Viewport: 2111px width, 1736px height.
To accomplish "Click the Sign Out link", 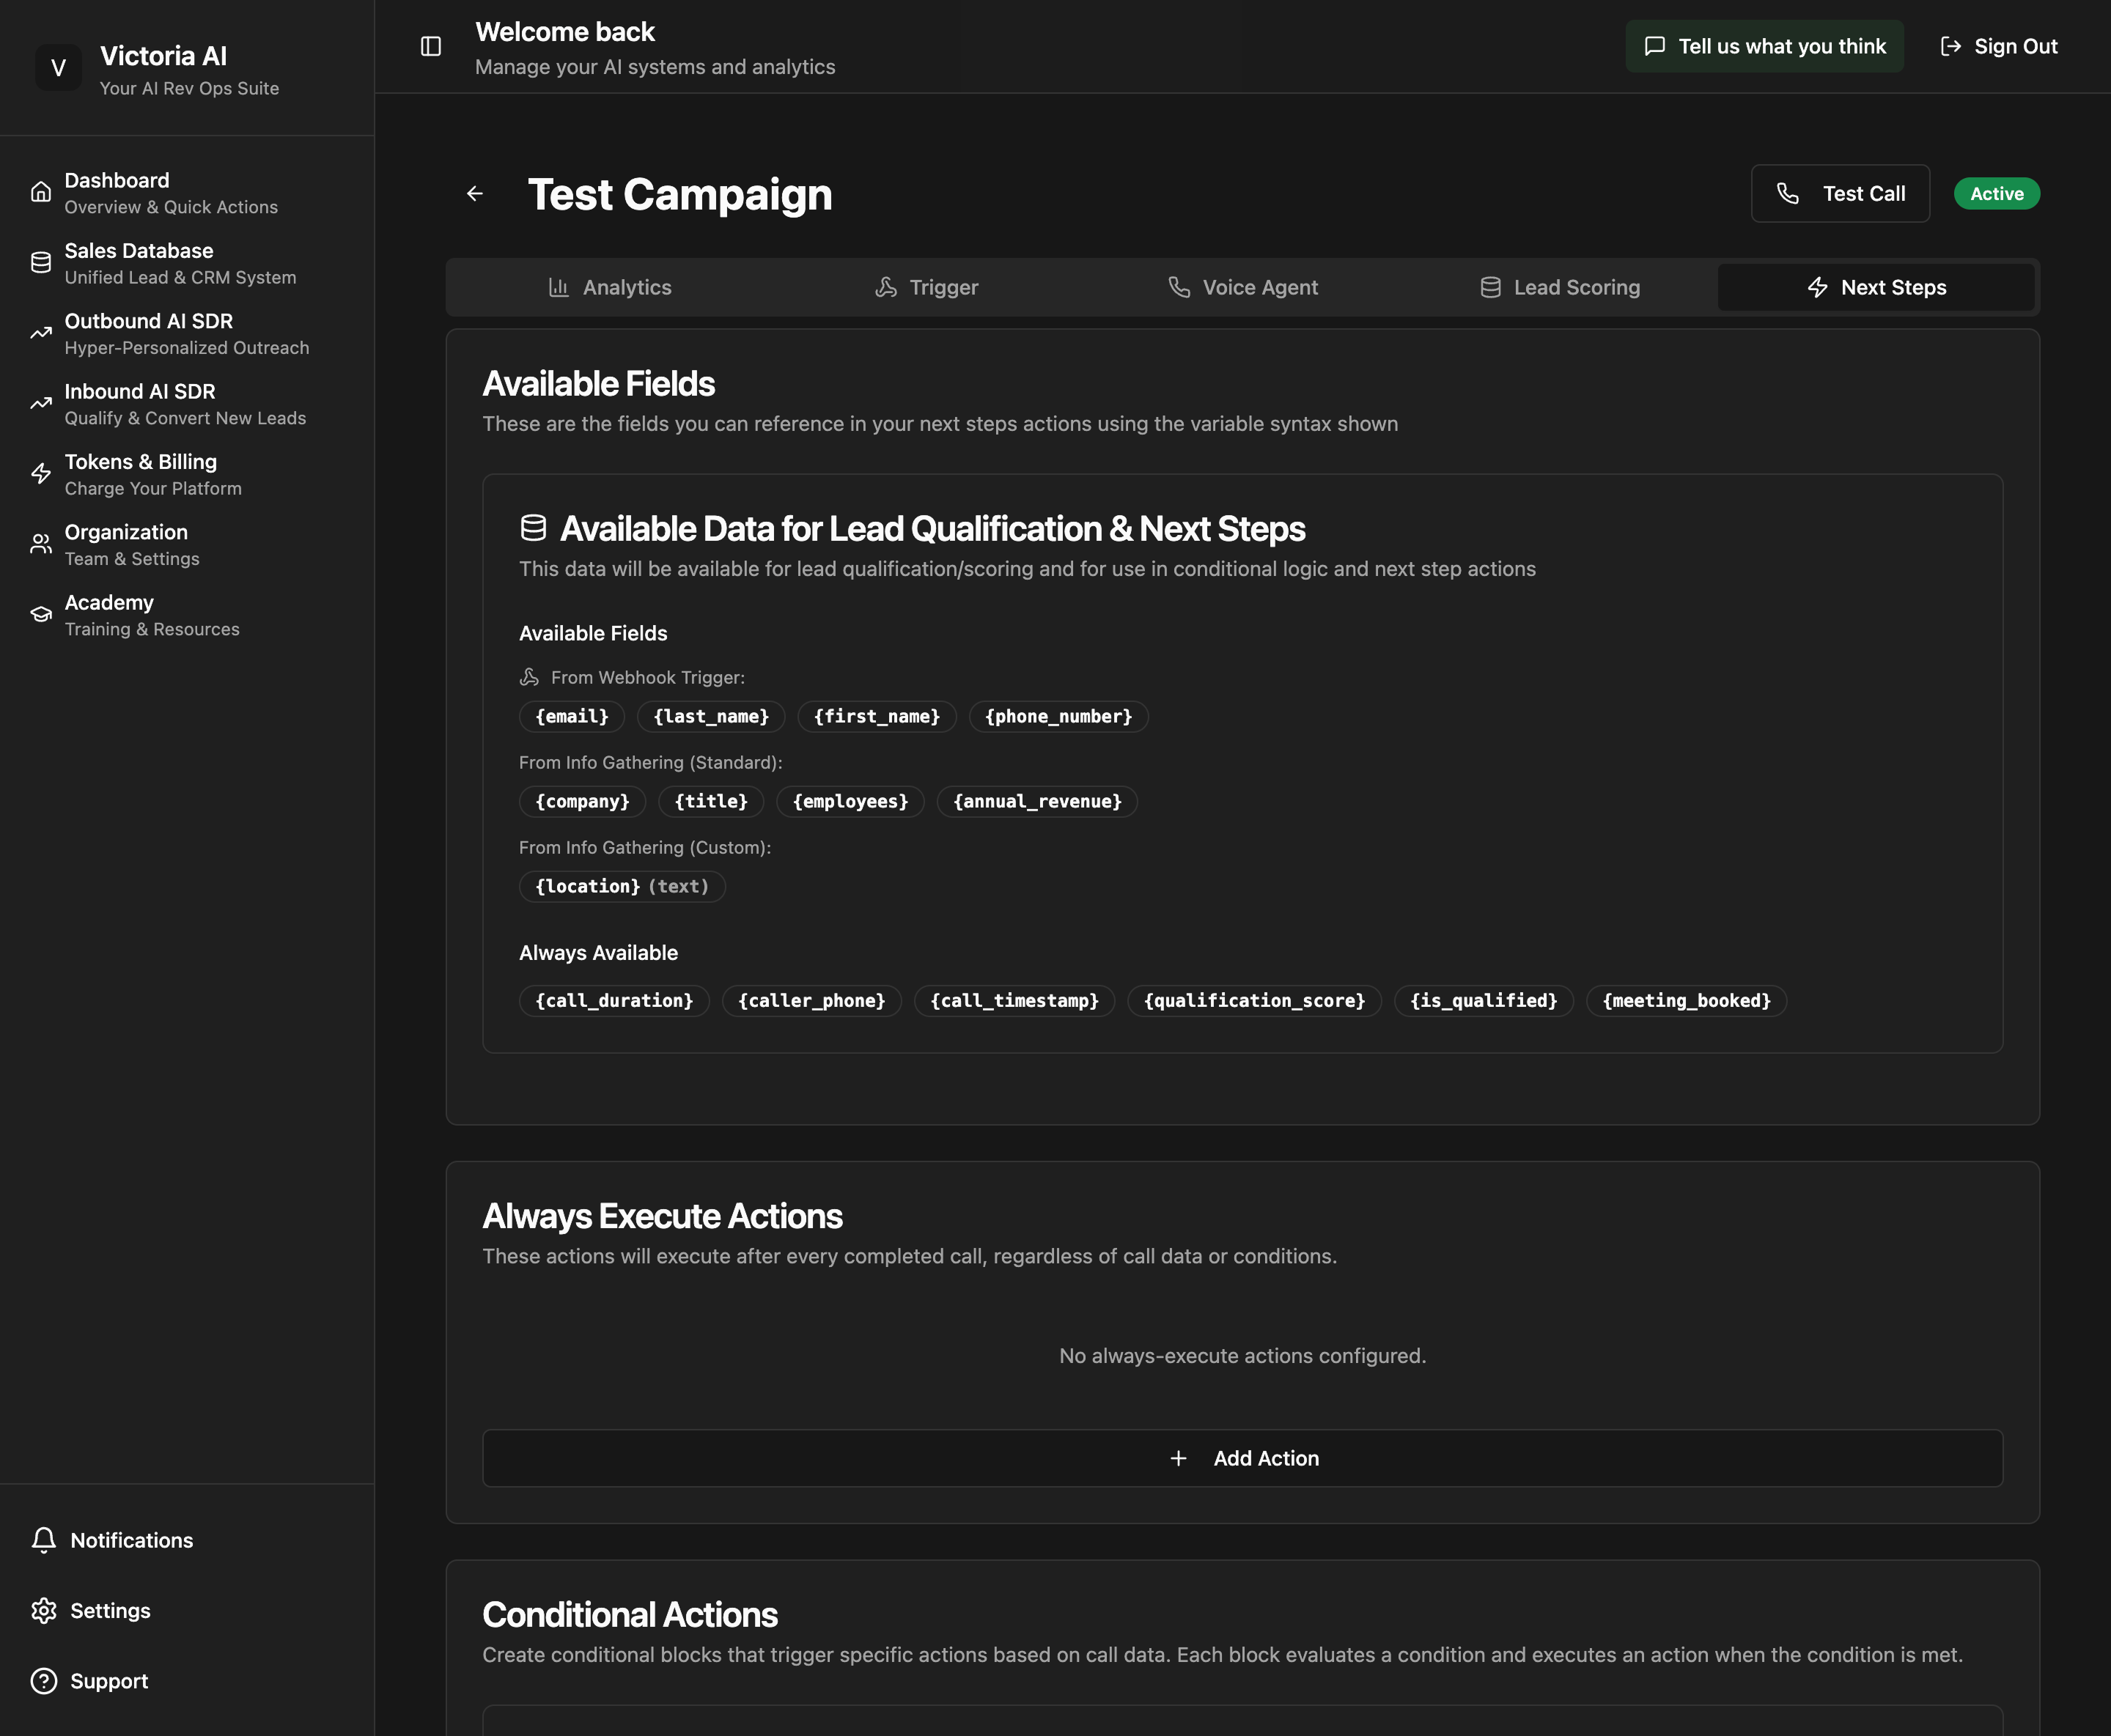I will pos(1998,46).
